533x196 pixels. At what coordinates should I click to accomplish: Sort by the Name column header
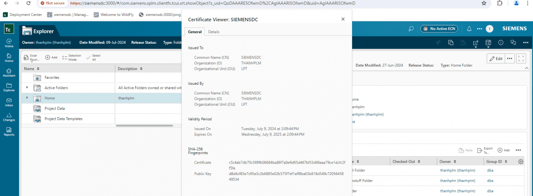(x=31, y=69)
